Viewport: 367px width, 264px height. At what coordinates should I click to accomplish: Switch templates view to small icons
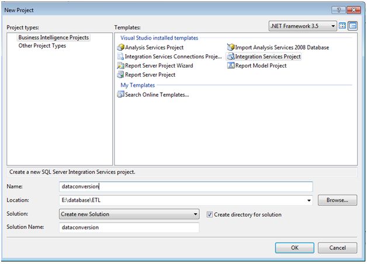[353, 26]
